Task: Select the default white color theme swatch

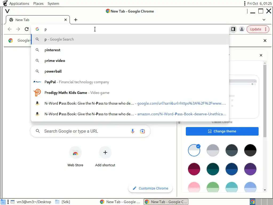Action: pyautogui.click(x=194, y=150)
